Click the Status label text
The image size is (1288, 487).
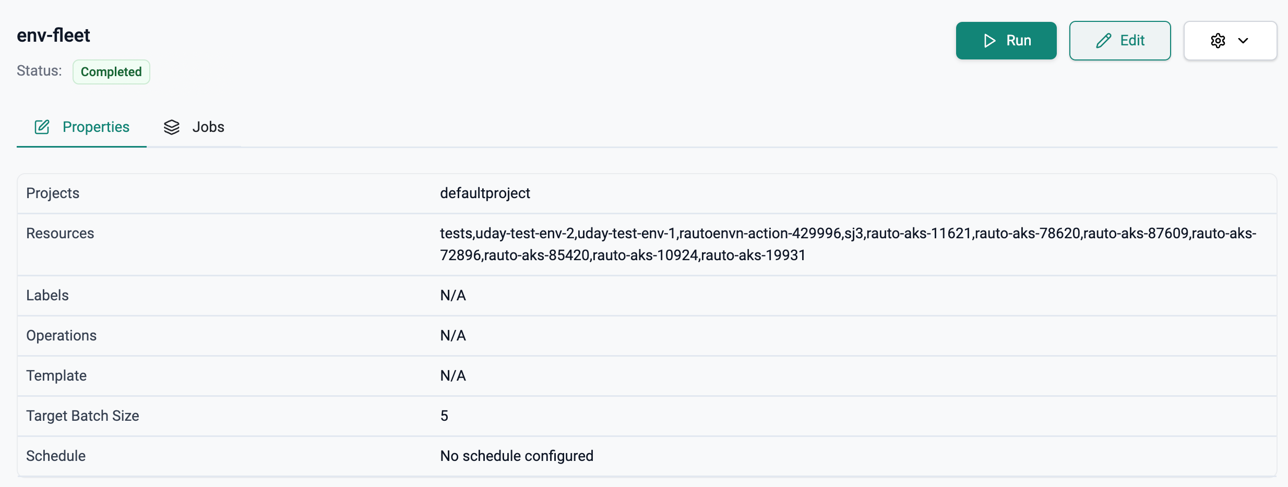[x=39, y=71]
